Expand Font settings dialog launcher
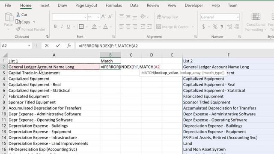The height and width of the screenshot is (154, 274). (x=113, y=36)
